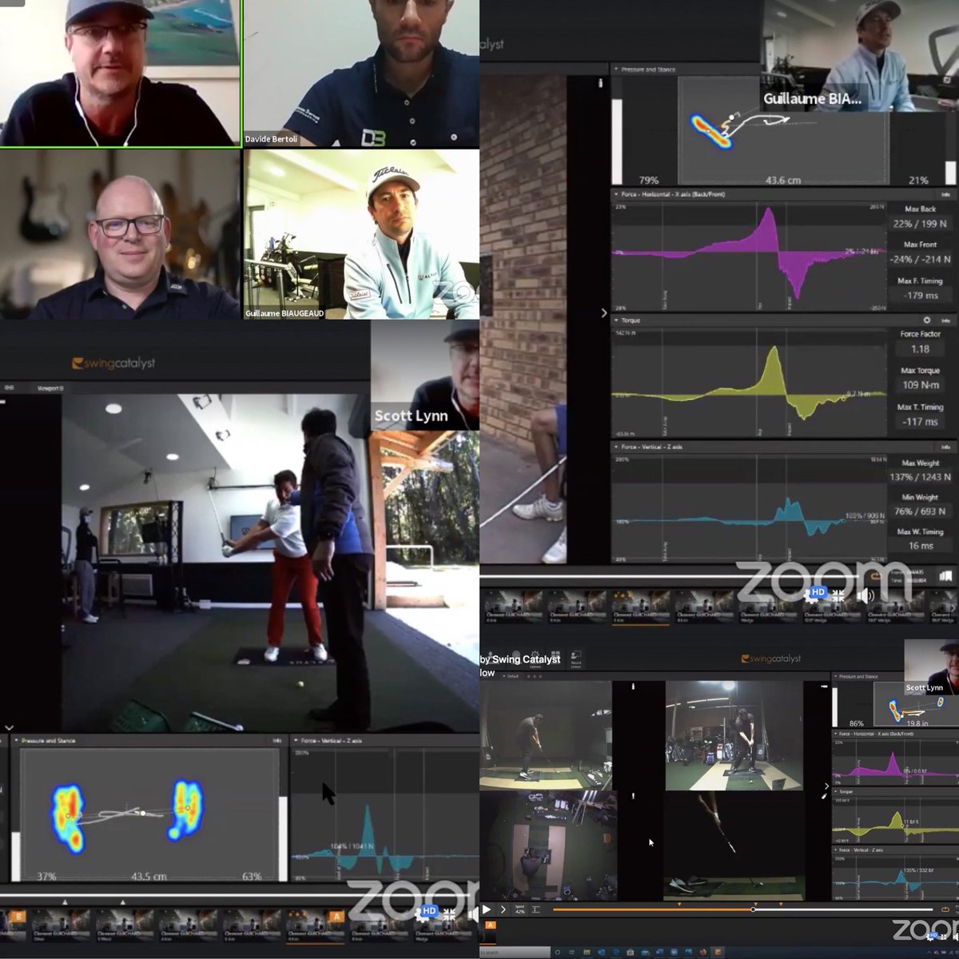This screenshot has width=959, height=959.
Task: Click the second white marker on the lower-left timeline
Action: 122,901
